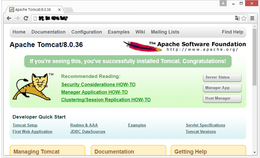This screenshot has height=158, width=260.
Task: Click the Tomcat cat logo image
Action: 33,87
